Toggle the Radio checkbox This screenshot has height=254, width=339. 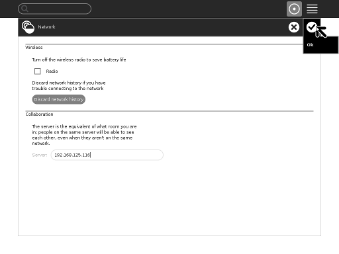click(x=38, y=71)
